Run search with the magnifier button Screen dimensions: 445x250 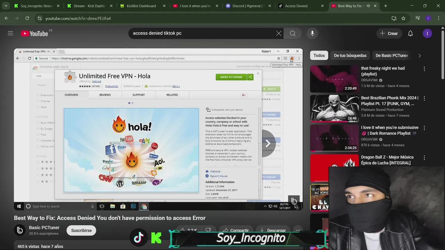pos(293,33)
